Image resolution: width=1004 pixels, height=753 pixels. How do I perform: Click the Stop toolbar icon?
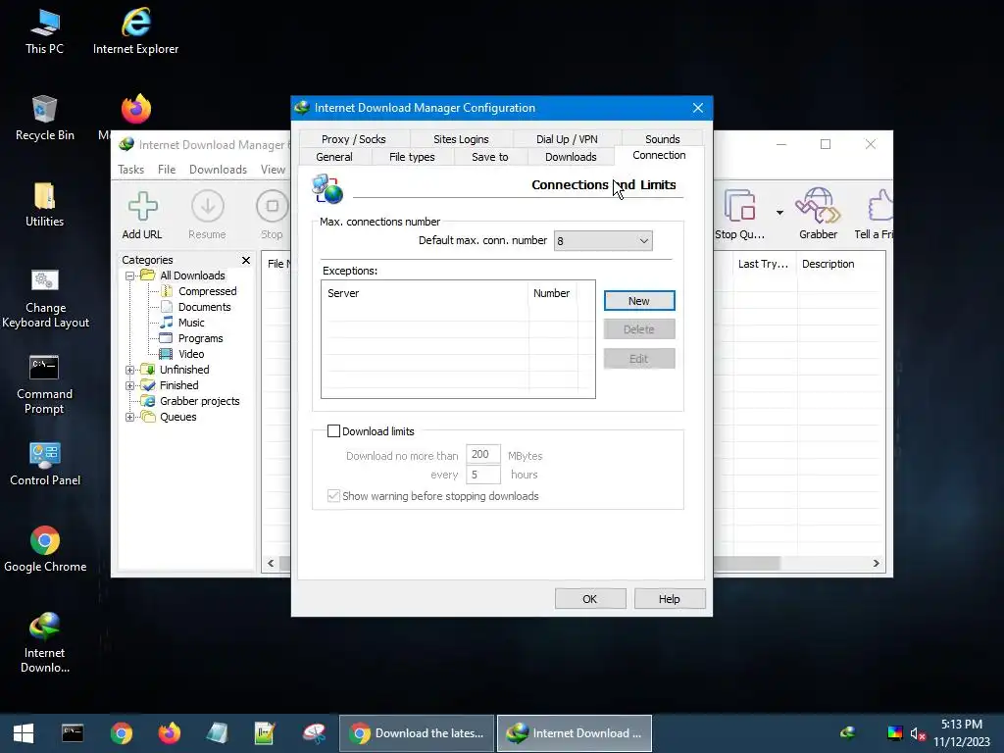[x=273, y=215]
